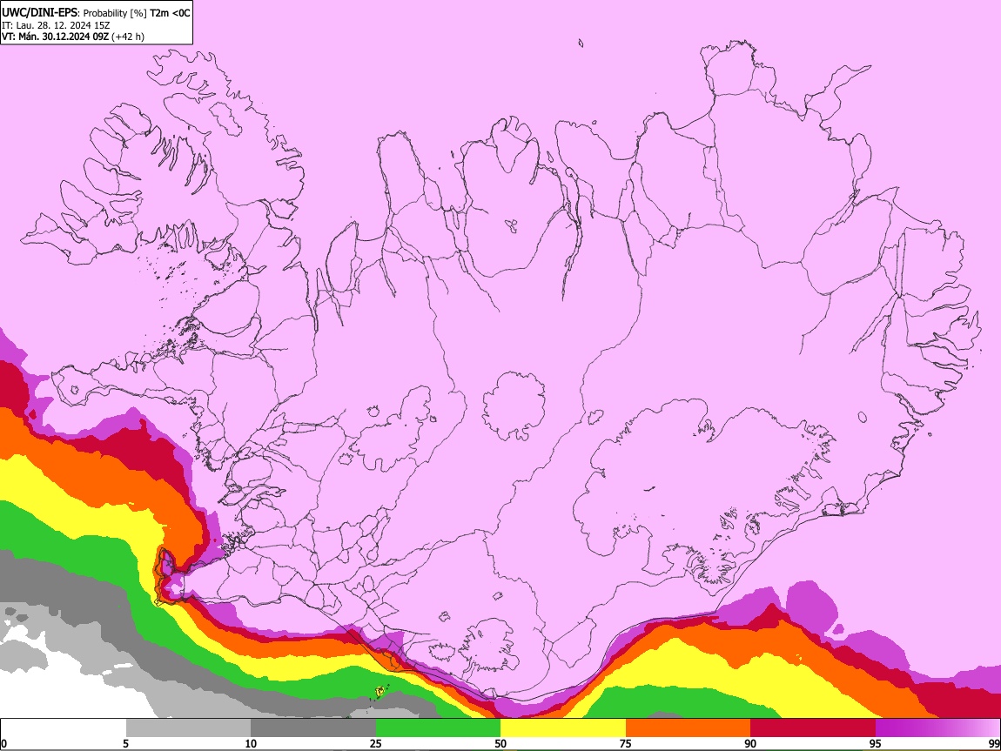Click the red 90-95 legend swatch
1001x751 pixels.
pyautogui.click(x=813, y=728)
